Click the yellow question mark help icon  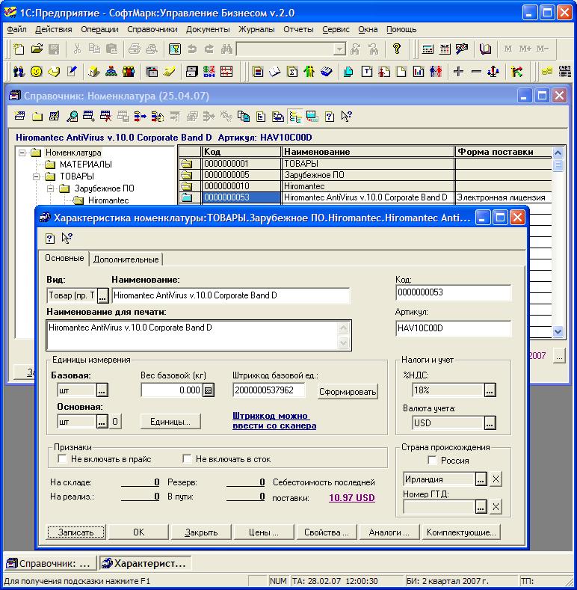coord(396,49)
